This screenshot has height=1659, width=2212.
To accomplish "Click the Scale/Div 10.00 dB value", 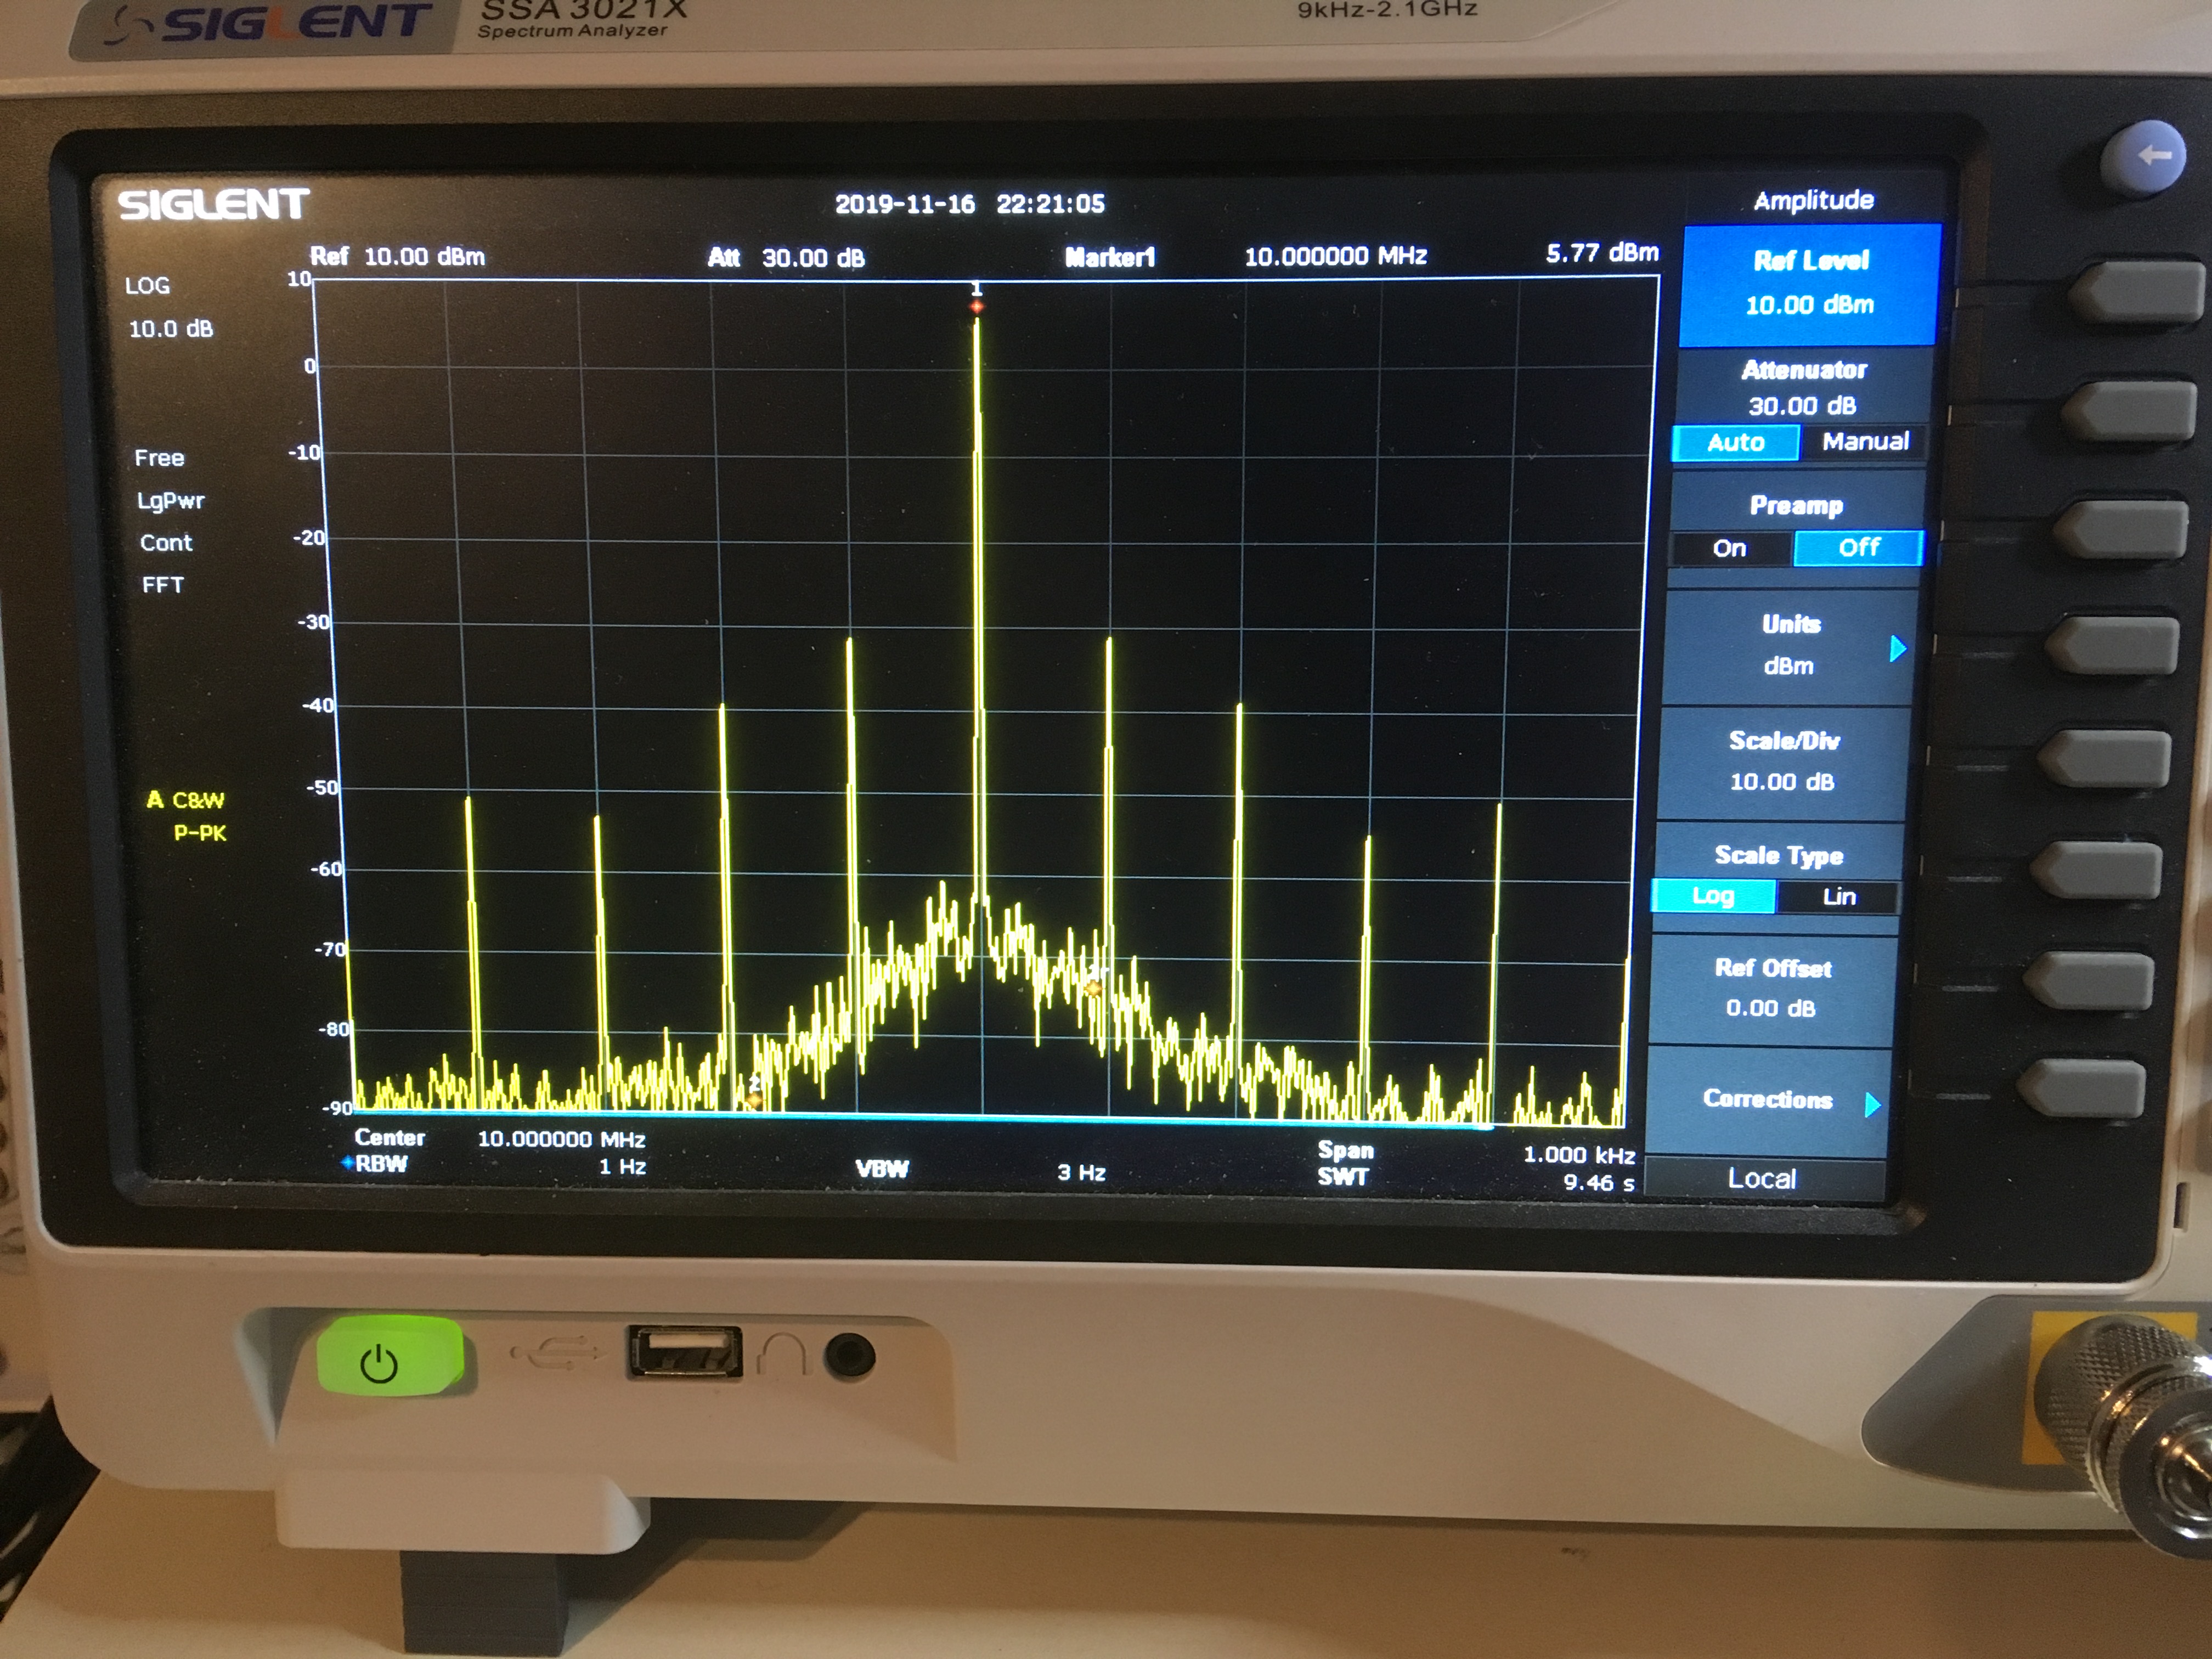I will tap(1782, 782).
